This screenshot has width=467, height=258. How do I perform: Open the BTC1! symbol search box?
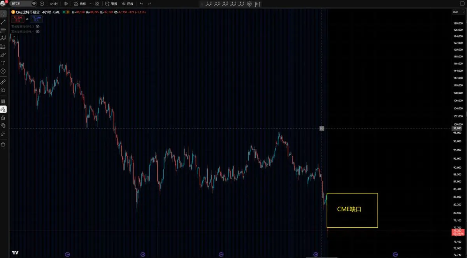click(x=23, y=4)
